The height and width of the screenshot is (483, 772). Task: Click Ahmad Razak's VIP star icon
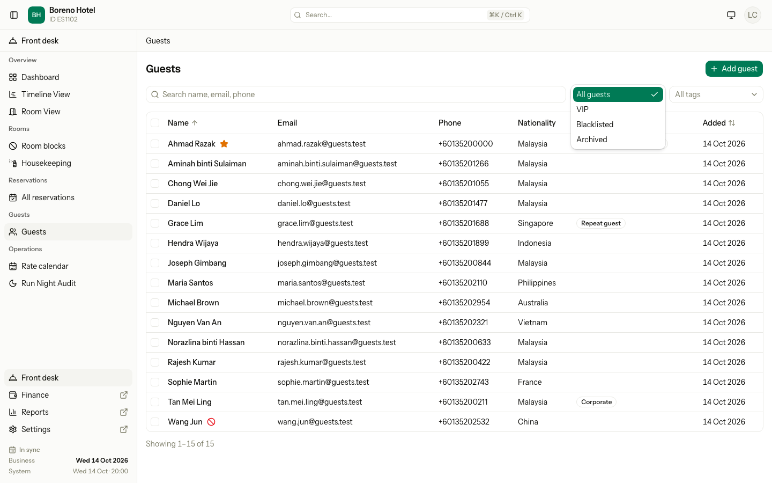[x=224, y=144]
